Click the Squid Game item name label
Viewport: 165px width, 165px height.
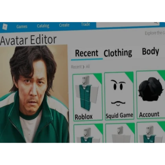119,115
